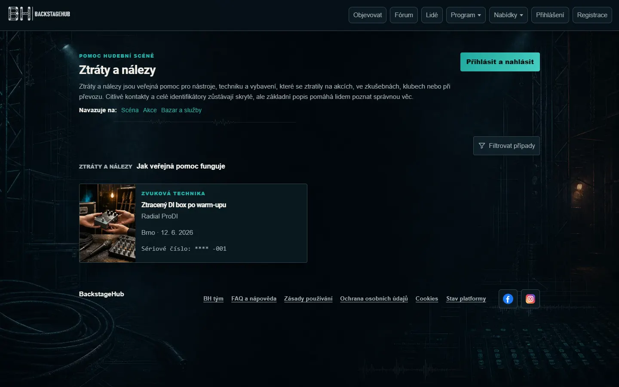
Task: Click the Přihlášení button
Action: pos(550,15)
